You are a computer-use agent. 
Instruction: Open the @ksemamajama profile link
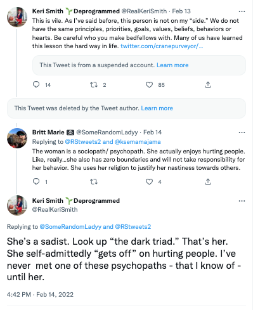(x=138, y=142)
